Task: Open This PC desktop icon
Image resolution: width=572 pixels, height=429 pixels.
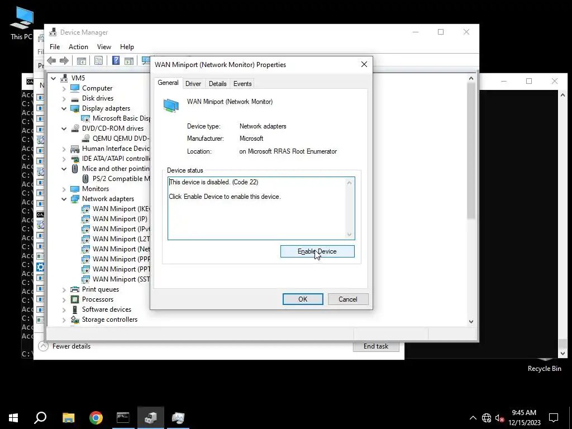Action: (x=22, y=23)
